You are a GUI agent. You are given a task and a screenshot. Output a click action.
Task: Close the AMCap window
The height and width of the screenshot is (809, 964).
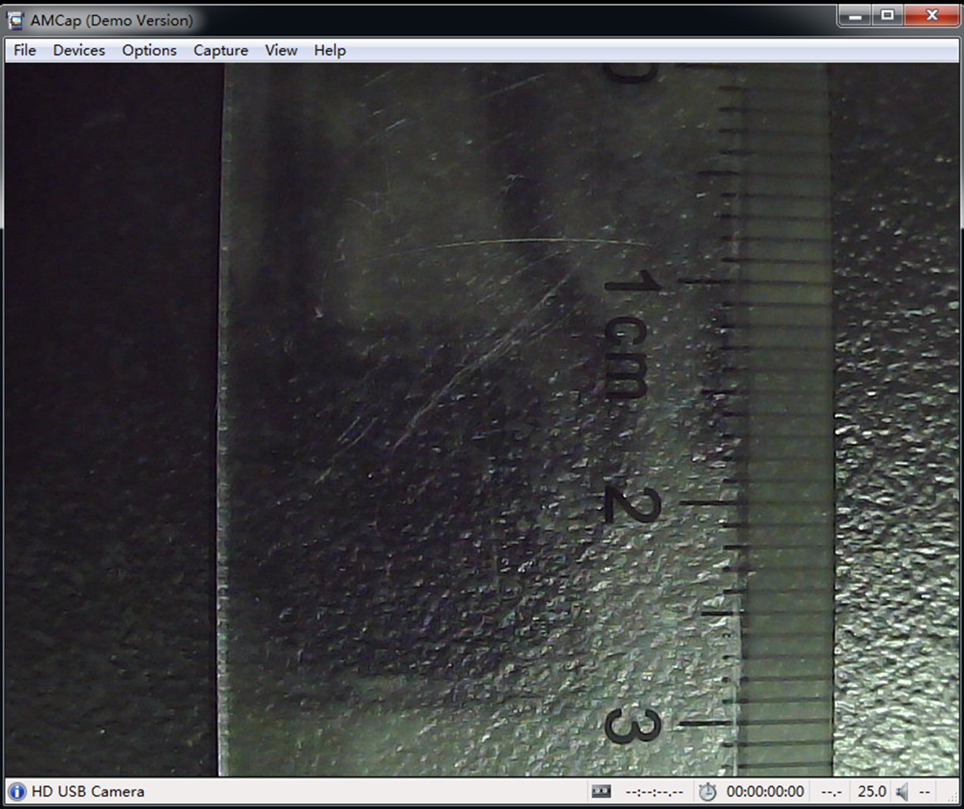[932, 16]
